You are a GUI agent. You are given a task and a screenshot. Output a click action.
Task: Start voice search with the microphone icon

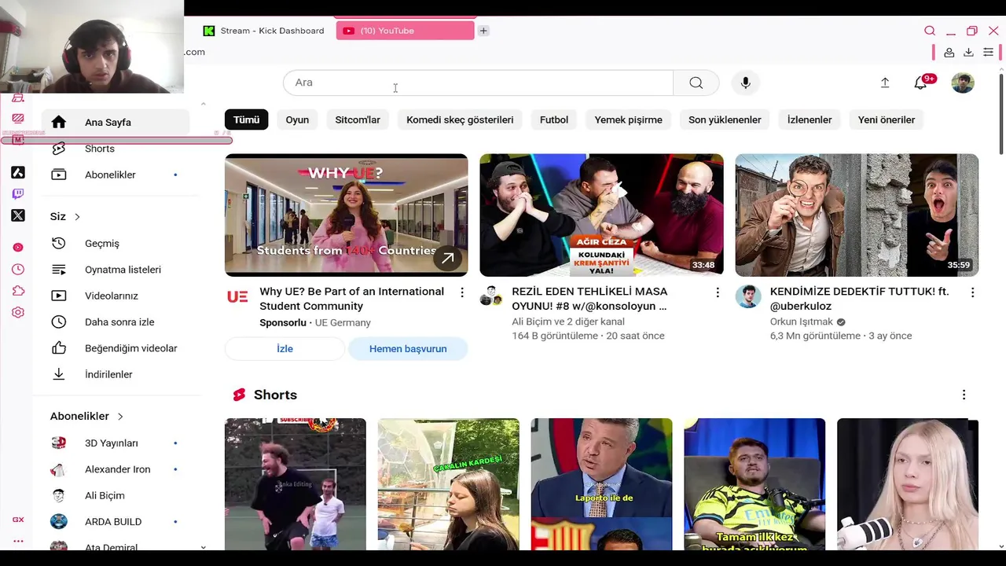click(x=745, y=83)
